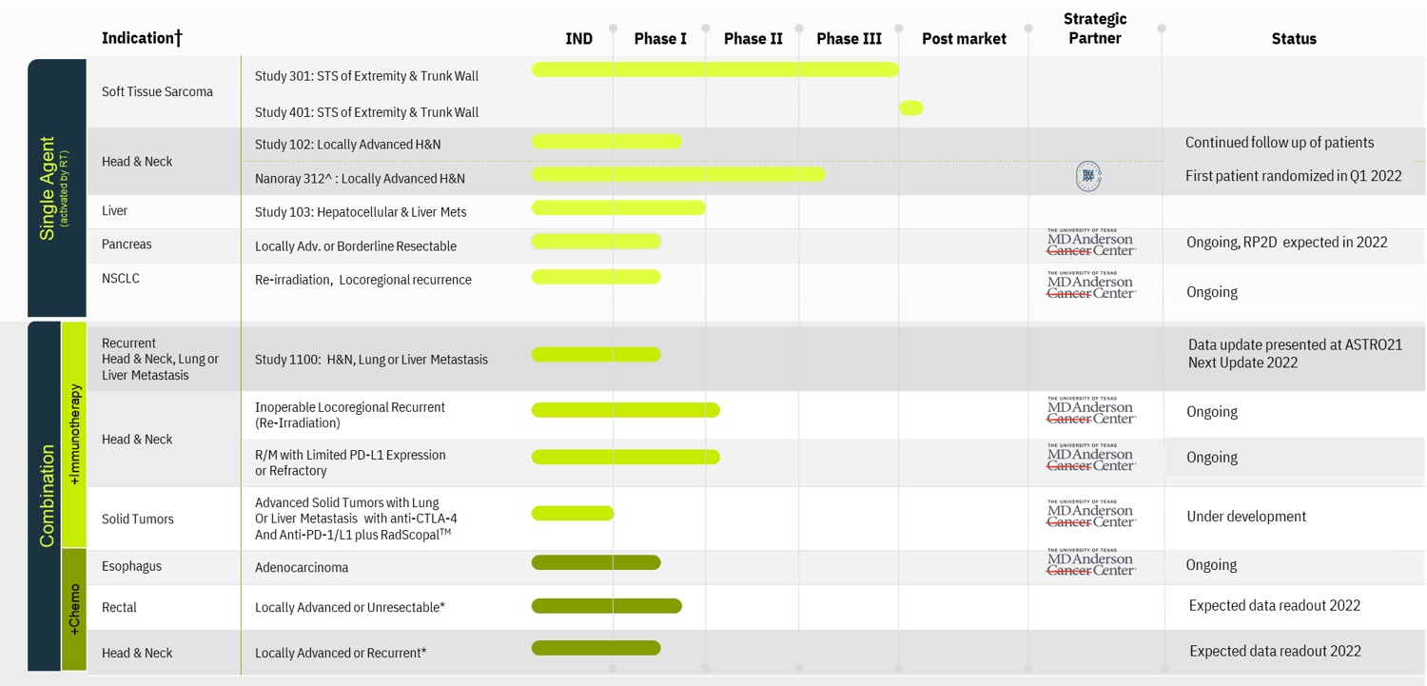Click the vertical Single Agent side label

[x=48, y=188]
